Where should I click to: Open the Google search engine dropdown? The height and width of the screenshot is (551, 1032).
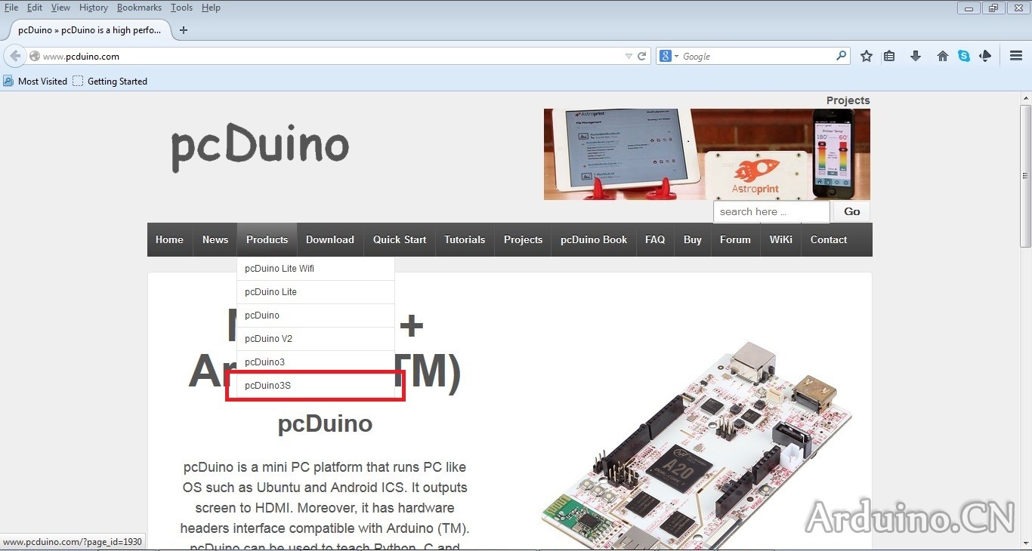[x=670, y=56]
